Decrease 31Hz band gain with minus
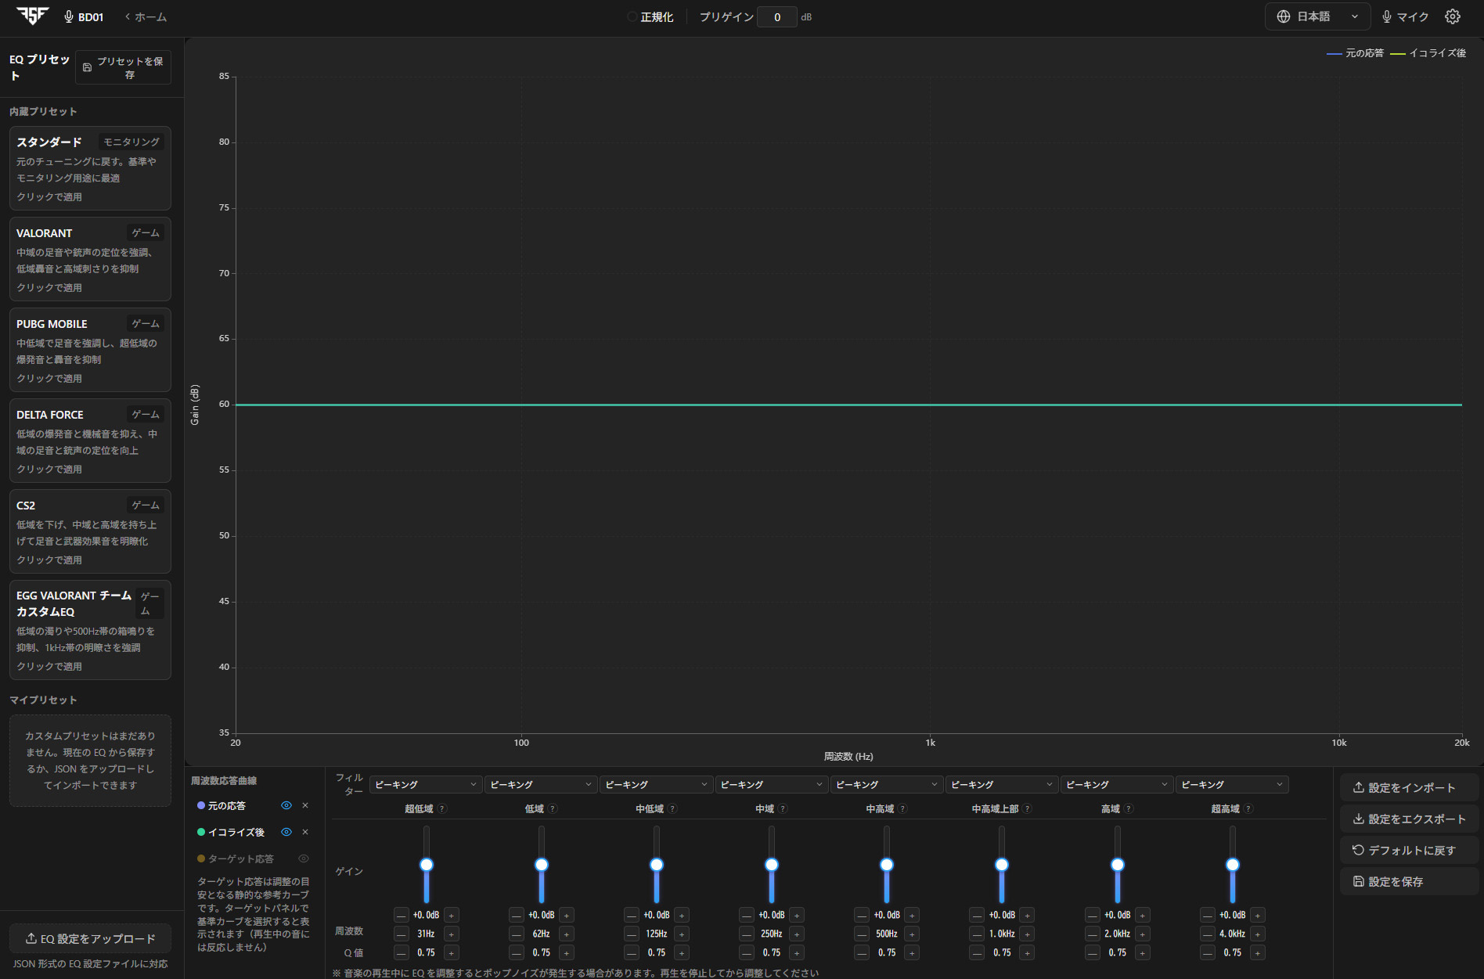The width and height of the screenshot is (1484, 979). 401,915
